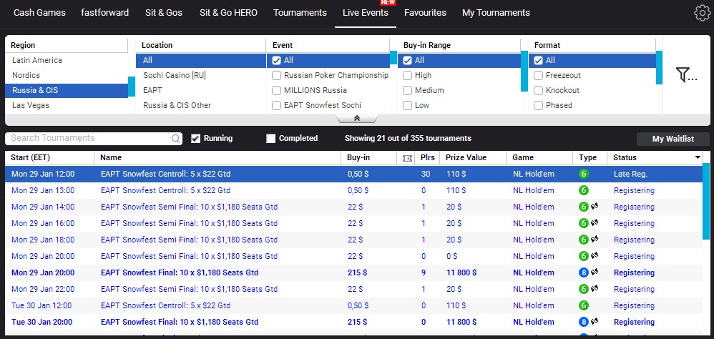714x339 pixels.
Task: Toggle the Format All checkbox
Action: coord(538,60)
